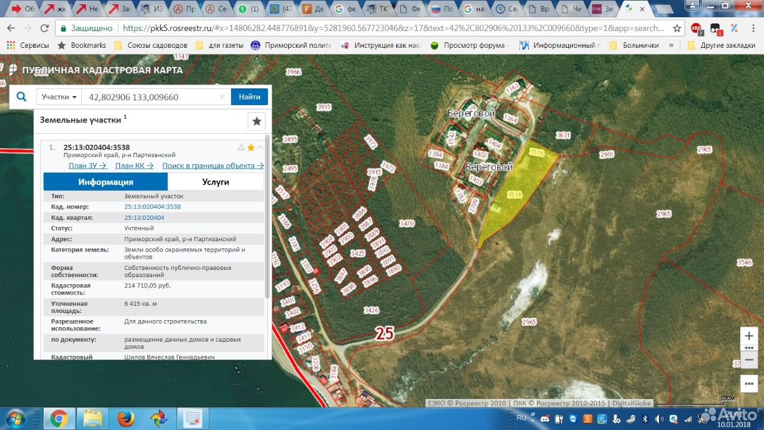Click the RU language indicator in tray
This screenshot has width=764, height=430.
(522, 418)
